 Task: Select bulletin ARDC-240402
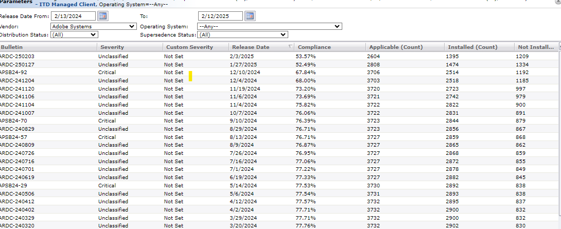(17, 209)
